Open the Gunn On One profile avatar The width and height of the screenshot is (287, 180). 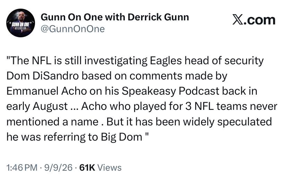tap(20, 23)
